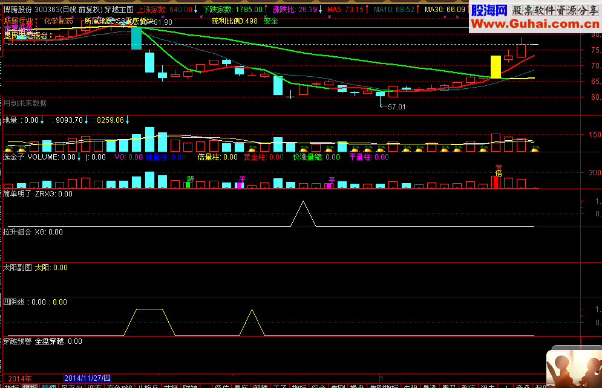
Task: Click the 简单明了 ZRXG: 0.00 label
Action: pos(38,194)
